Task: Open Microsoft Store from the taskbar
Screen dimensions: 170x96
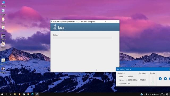Action: pyautogui.click(x=24, y=94)
